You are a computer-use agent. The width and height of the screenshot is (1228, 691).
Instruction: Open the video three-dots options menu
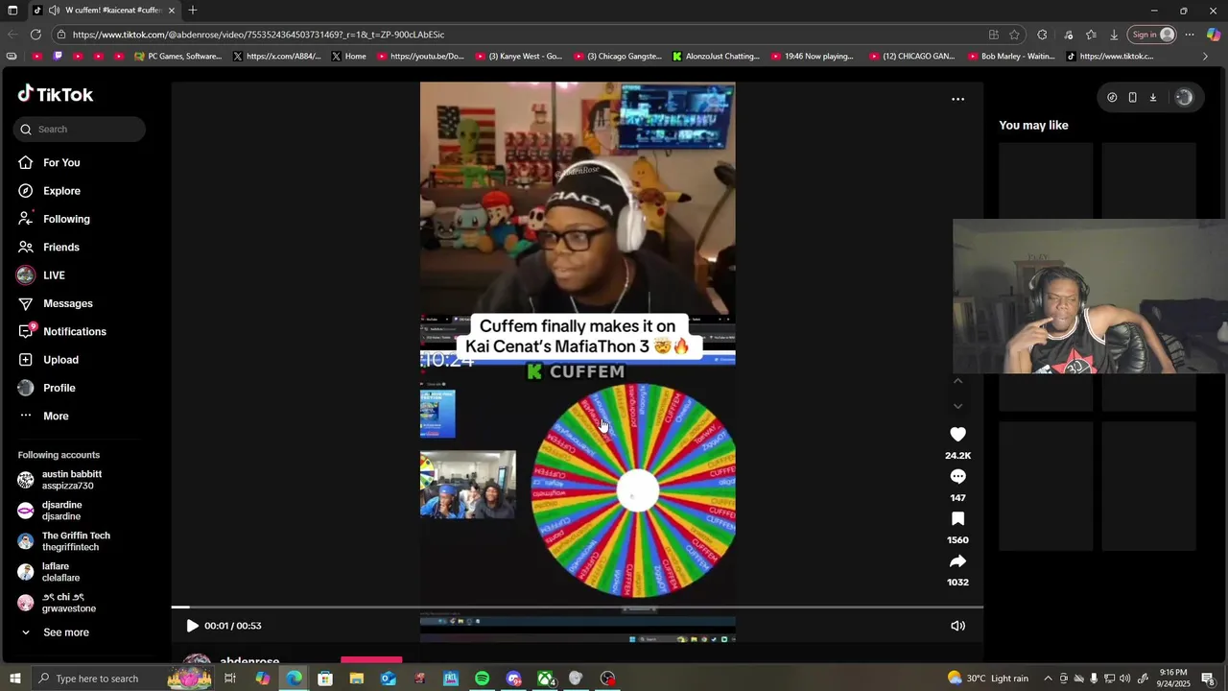(x=957, y=99)
